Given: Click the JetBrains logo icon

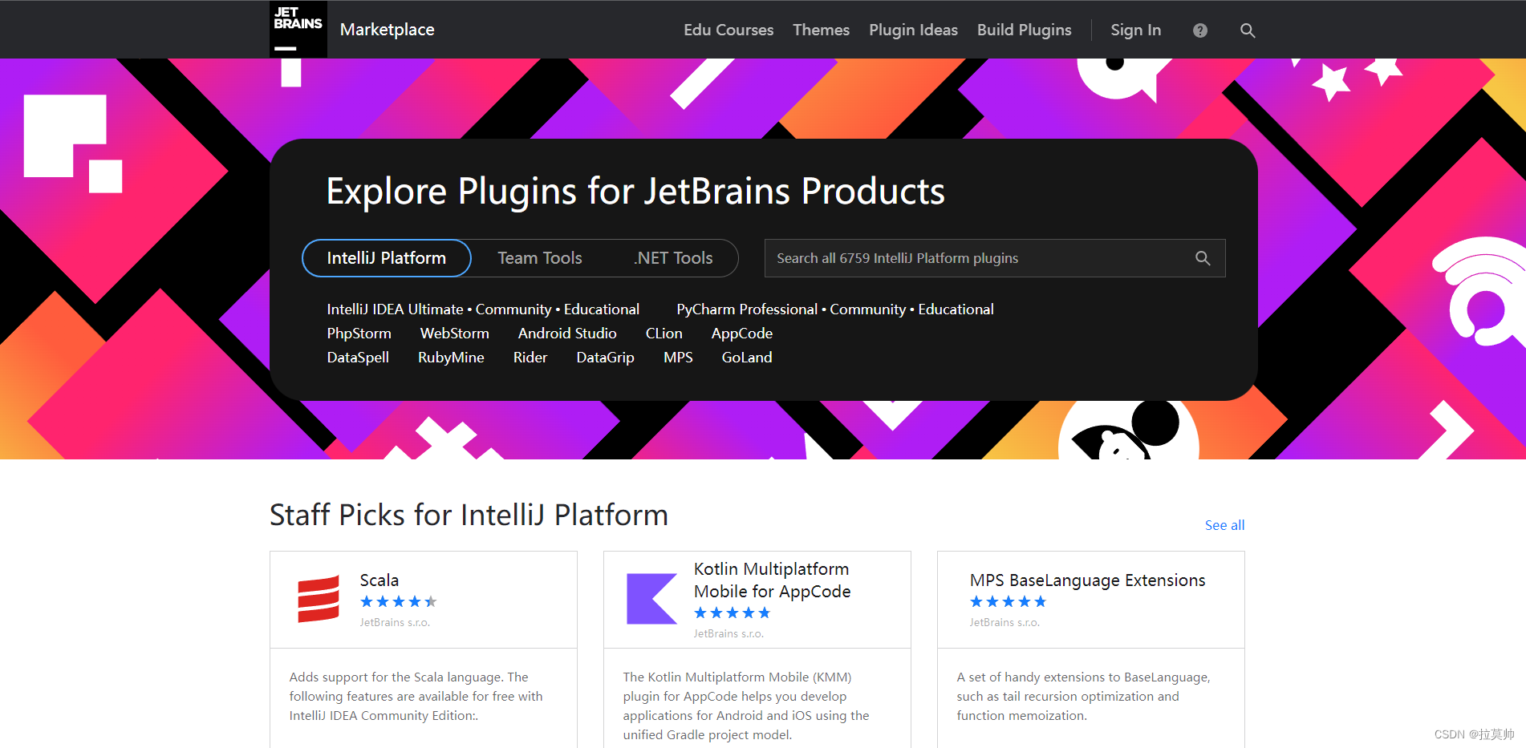Looking at the screenshot, I should [298, 29].
